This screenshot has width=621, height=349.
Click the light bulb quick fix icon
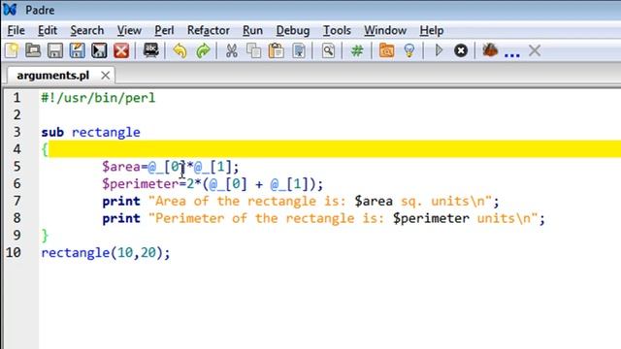tap(409, 50)
